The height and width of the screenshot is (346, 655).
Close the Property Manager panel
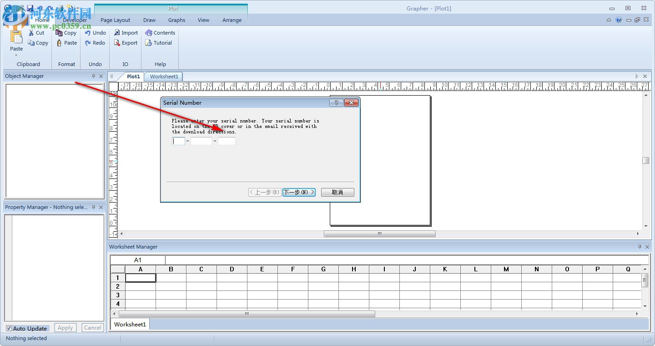101,207
